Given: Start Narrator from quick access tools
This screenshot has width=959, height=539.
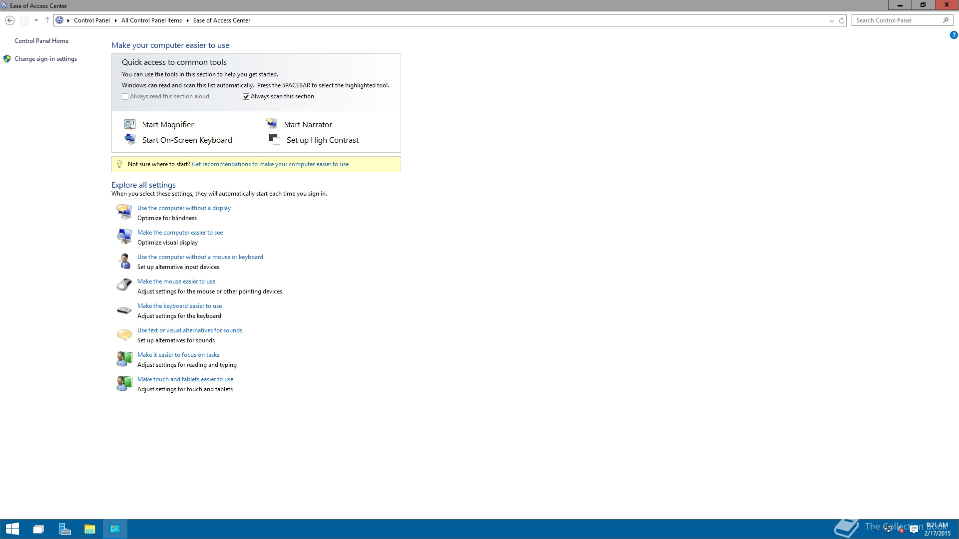Looking at the screenshot, I should click(x=308, y=124).
